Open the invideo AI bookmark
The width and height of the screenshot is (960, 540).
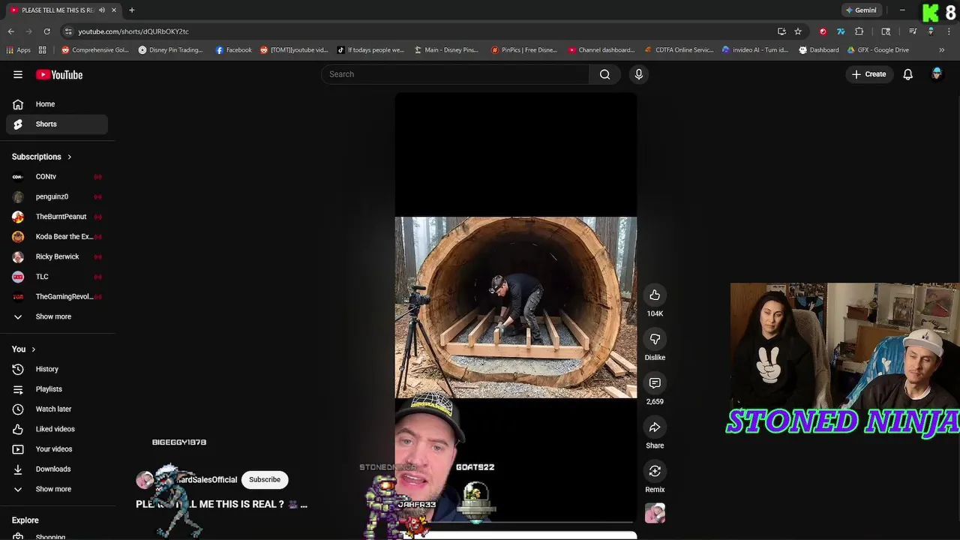click(x=755, y=50)
